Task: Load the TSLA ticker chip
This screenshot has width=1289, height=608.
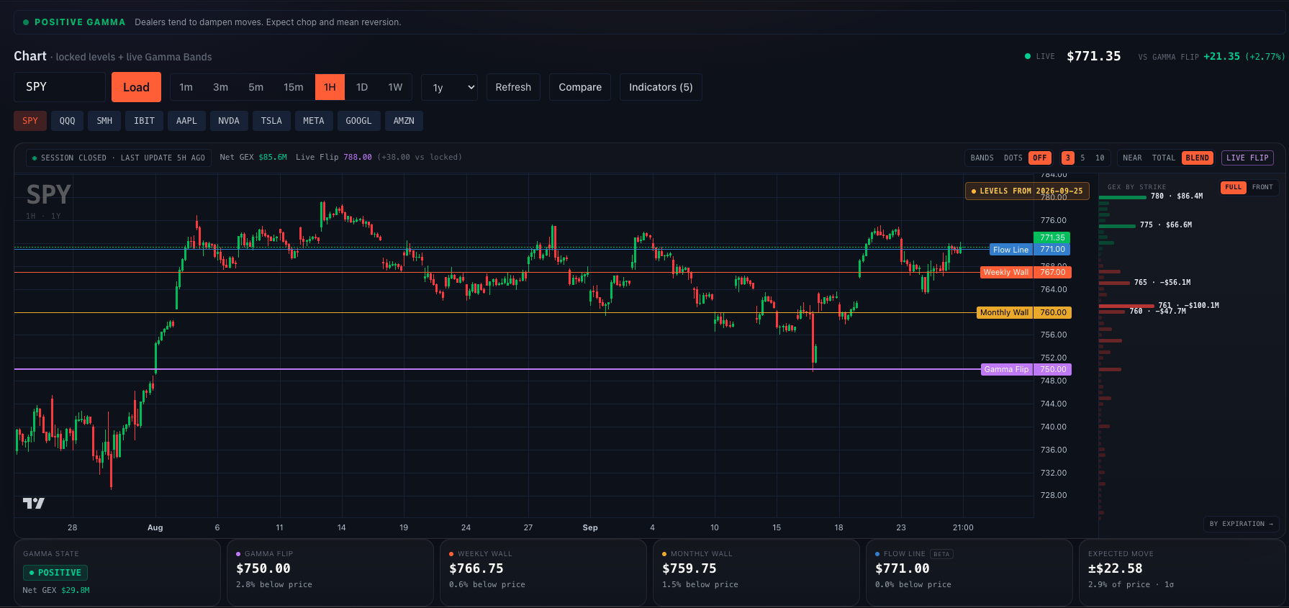Action: [x=271, y=121]
